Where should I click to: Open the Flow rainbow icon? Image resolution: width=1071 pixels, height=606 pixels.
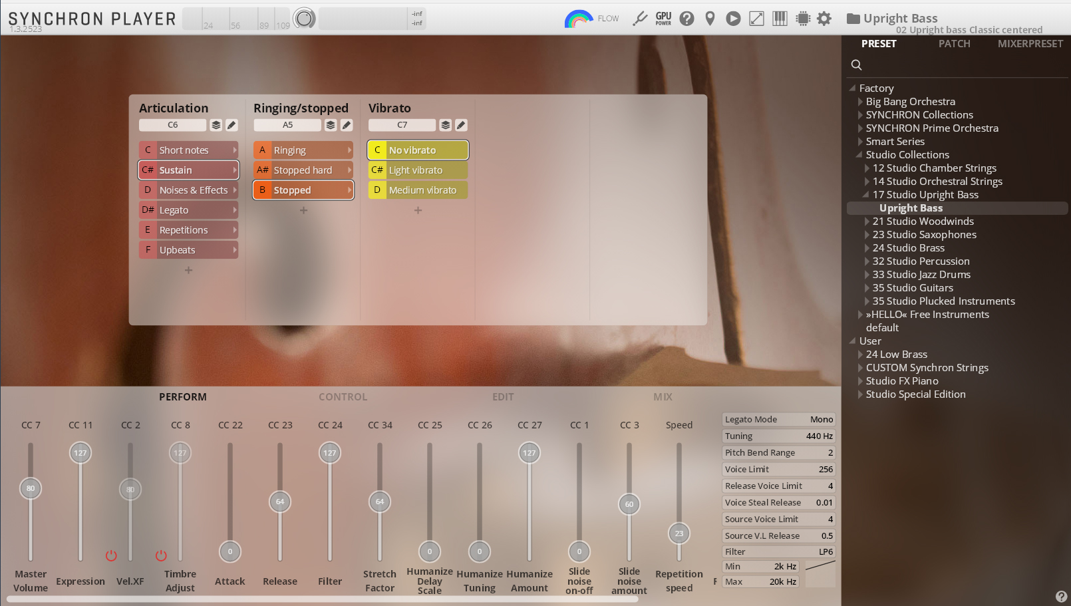click(x=578, y=19)
